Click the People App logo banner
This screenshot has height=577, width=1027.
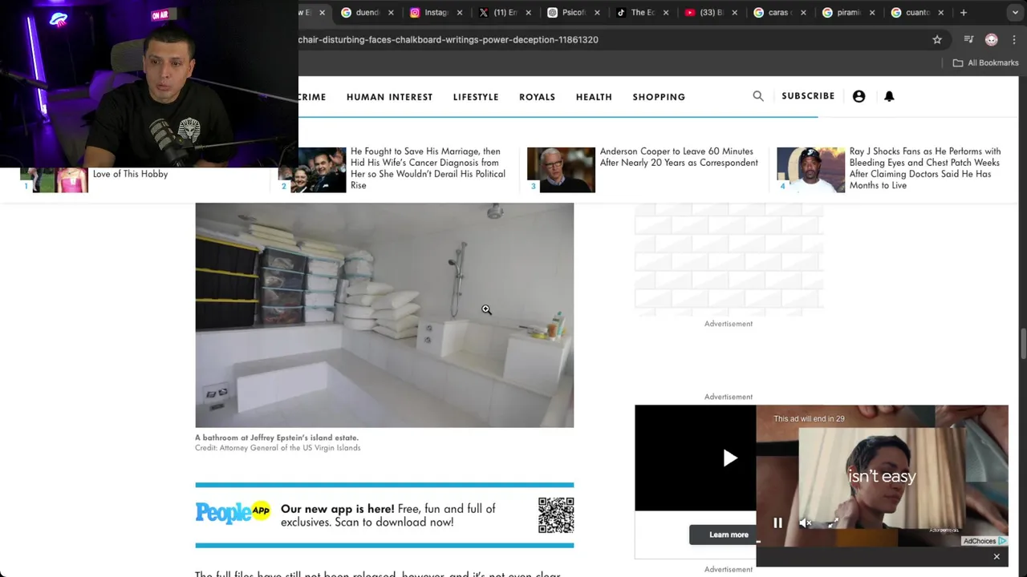point(233,513)
